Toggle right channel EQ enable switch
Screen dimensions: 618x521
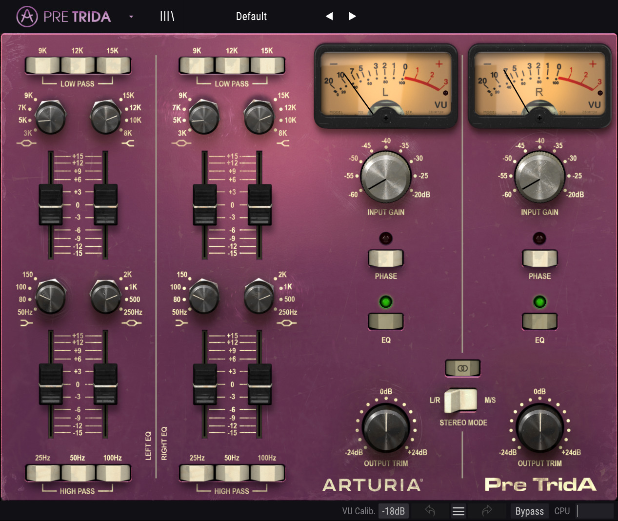539,321
